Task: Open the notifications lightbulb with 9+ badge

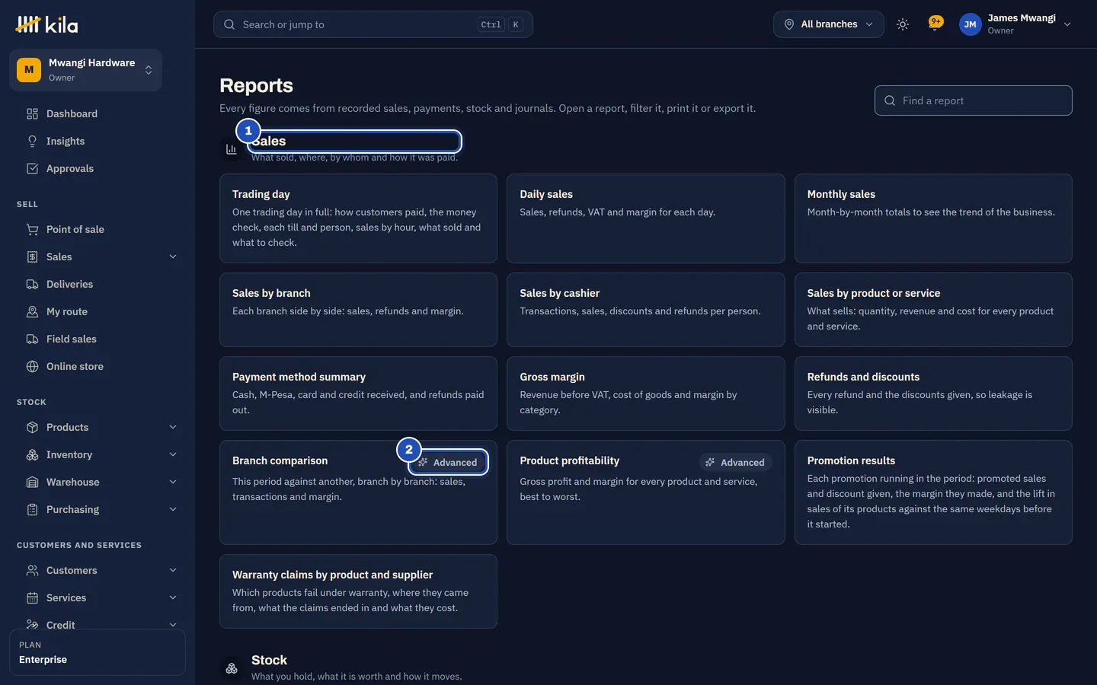Action: click(x=935, y=24)
